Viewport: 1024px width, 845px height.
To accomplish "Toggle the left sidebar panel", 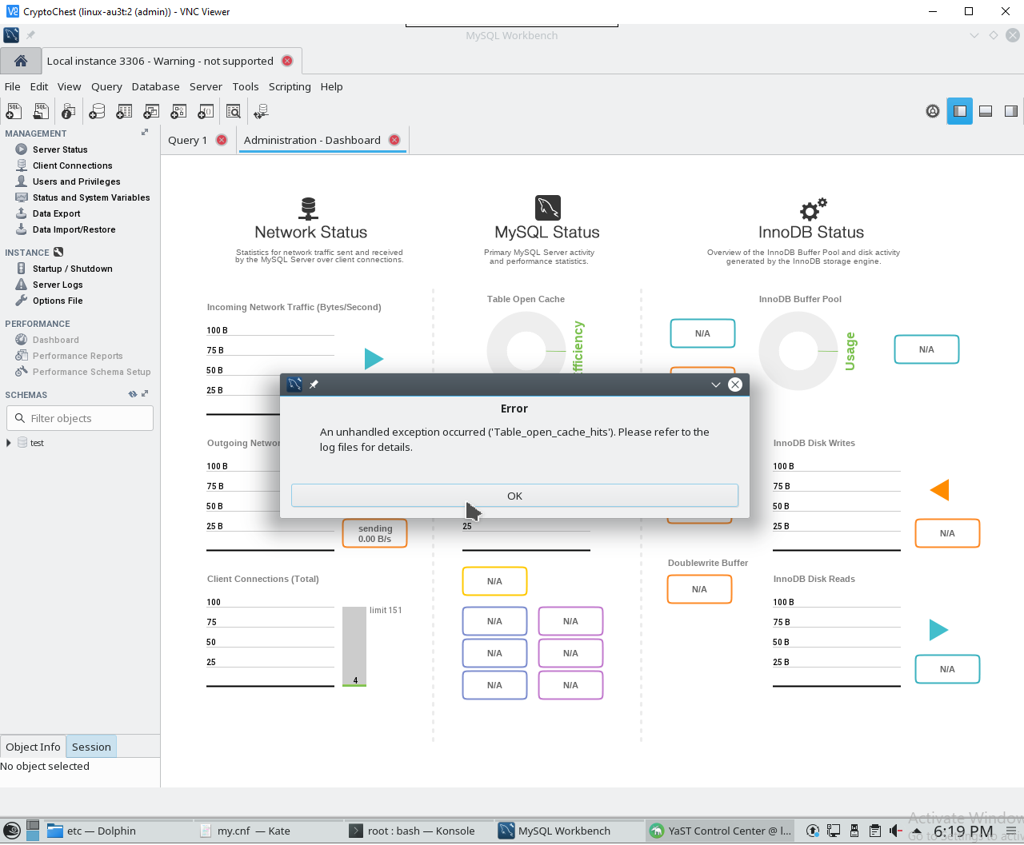I will (x=960, y=111).
